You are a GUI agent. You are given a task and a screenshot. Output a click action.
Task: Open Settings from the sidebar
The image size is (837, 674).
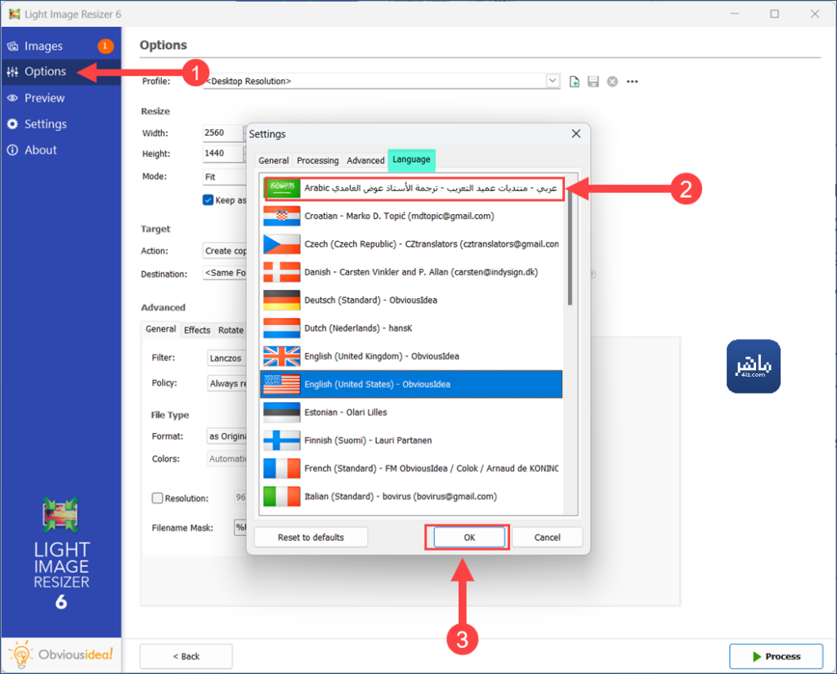pyautogui.click(x=46, y=124)
